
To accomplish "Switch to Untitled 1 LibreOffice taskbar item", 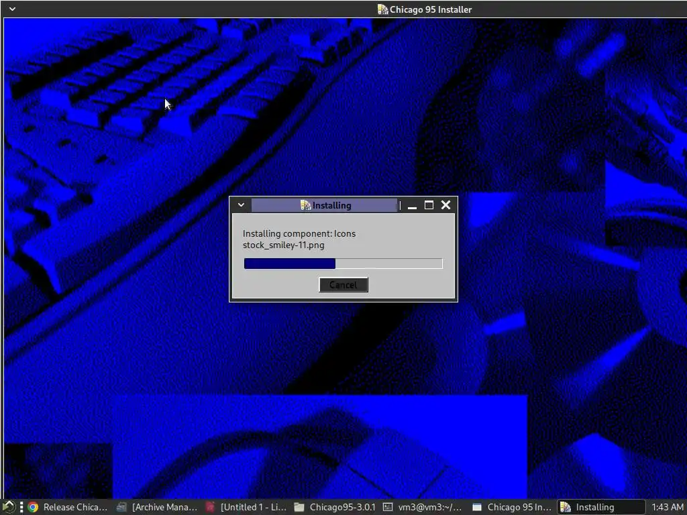I will click(246, 507).
